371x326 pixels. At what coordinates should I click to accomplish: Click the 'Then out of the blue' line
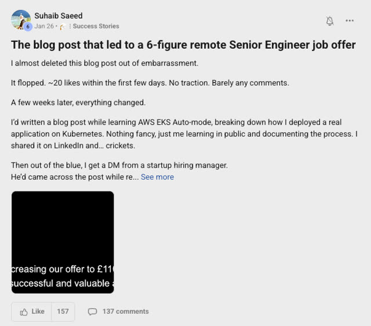click(x=119, y=165)
